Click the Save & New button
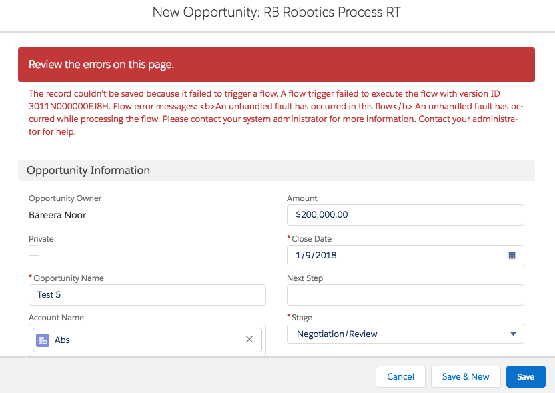The width and height of the screenshot is (555, 393). pos(466,376)
